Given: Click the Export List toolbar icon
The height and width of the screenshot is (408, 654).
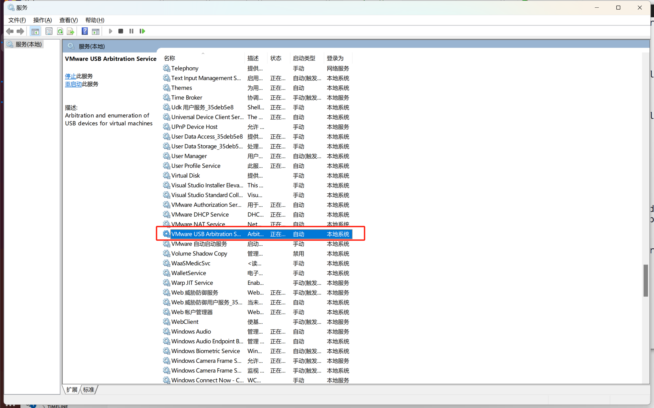Looking at the screenshot, I should pos(70,31).
